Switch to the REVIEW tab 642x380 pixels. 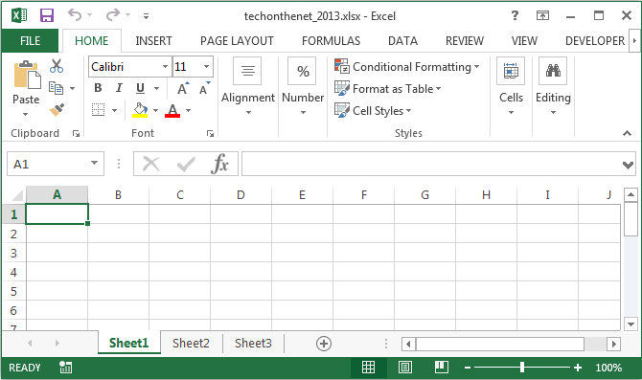465,41
